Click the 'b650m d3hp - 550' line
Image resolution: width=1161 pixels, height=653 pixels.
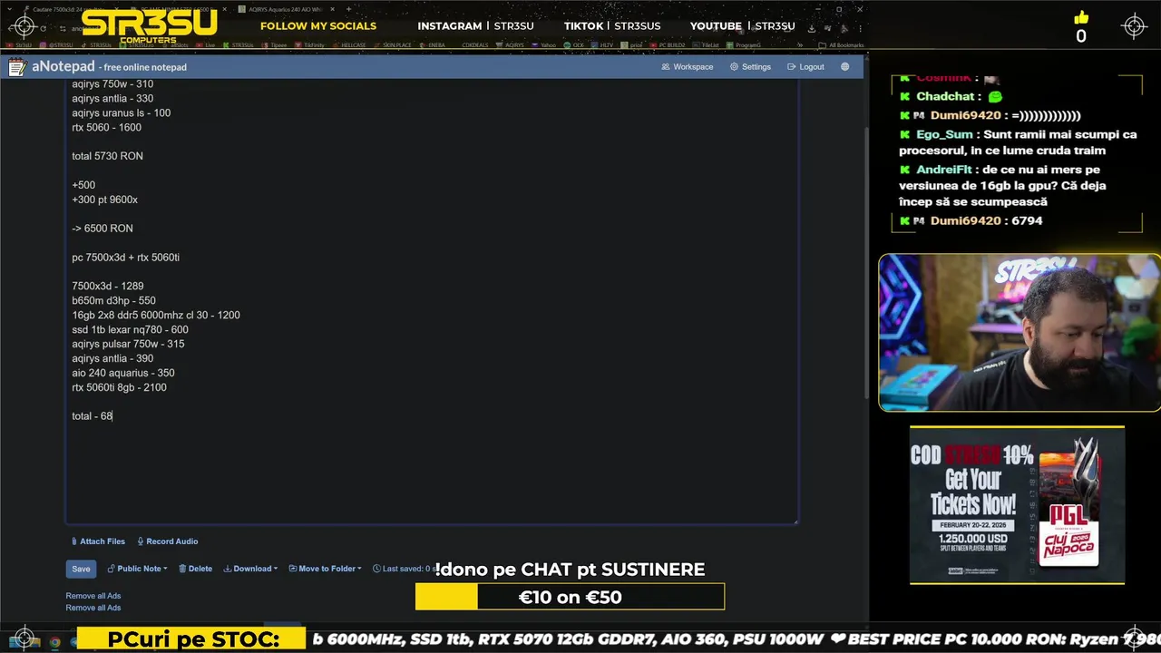(x=113, y=301)
